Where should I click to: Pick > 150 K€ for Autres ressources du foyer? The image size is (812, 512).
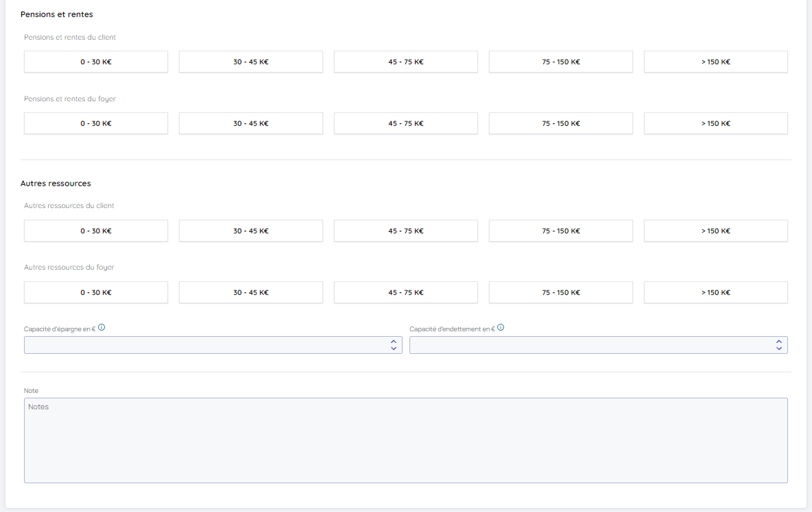[715, 292]
